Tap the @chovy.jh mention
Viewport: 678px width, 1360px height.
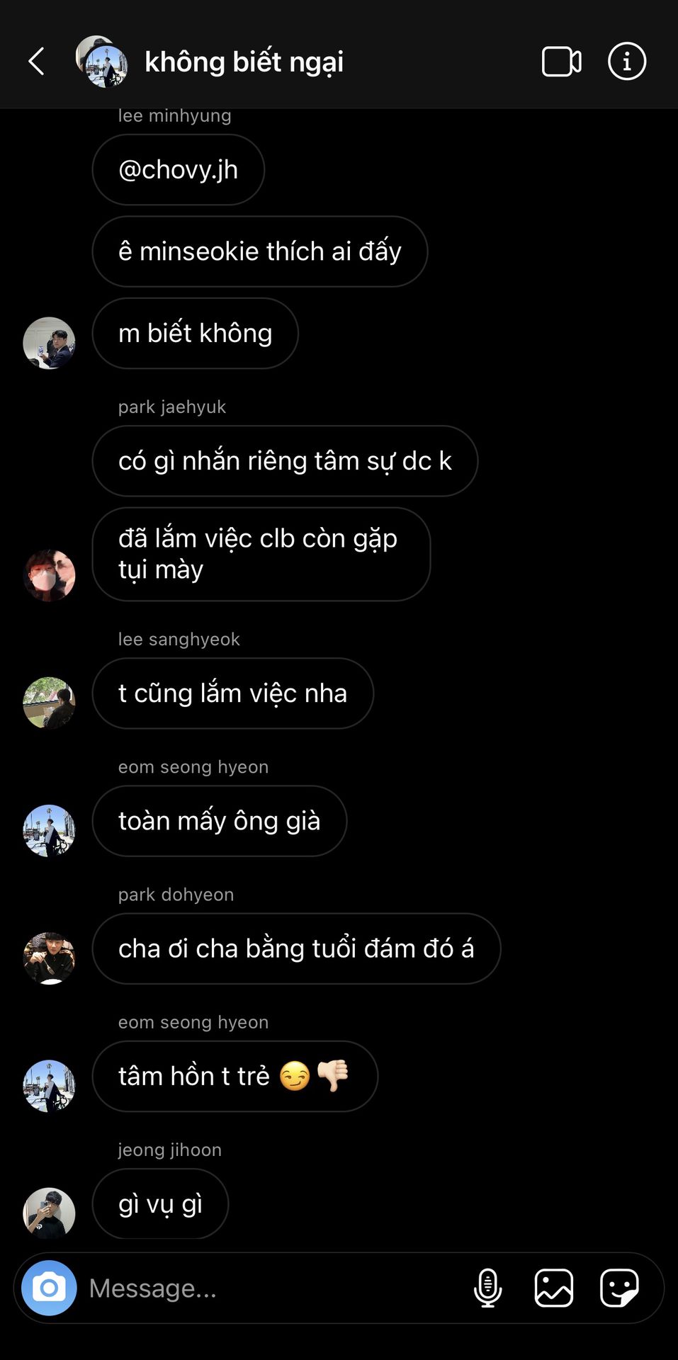178,170
